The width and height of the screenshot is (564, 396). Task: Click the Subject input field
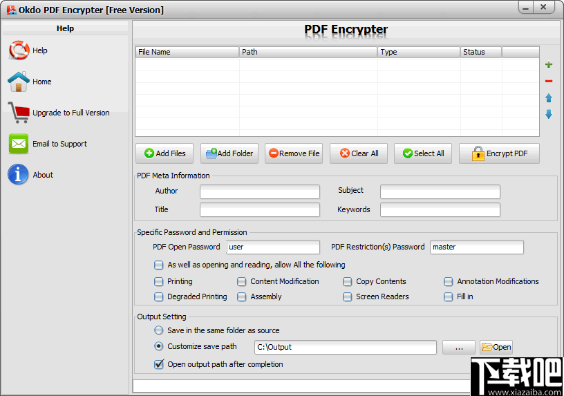coord(440,191)
